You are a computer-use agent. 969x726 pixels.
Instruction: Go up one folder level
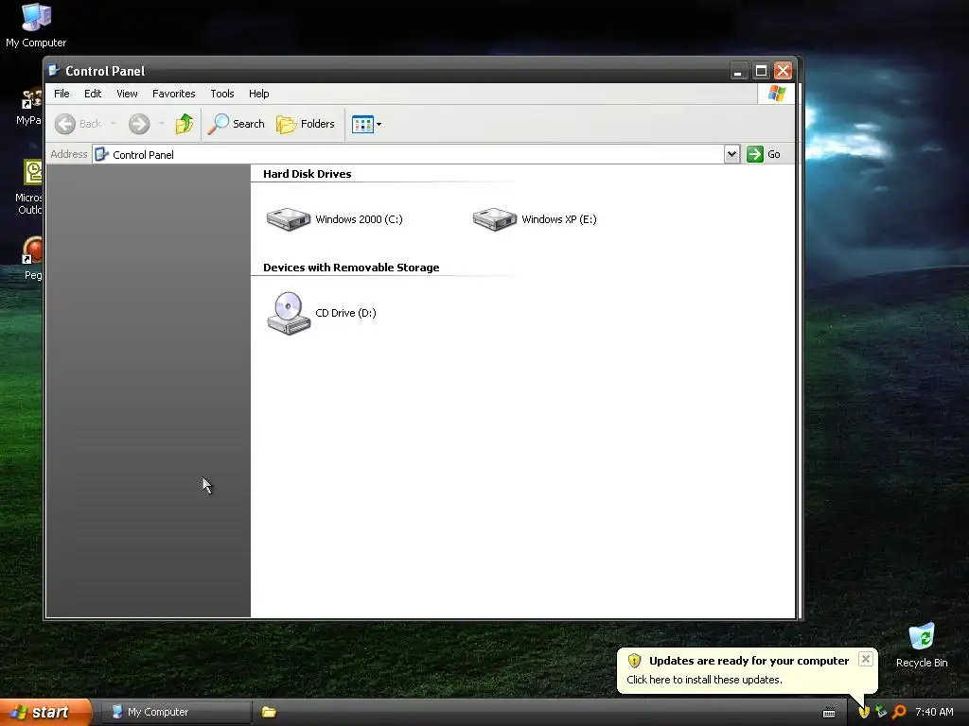click(x=185, y=124)
